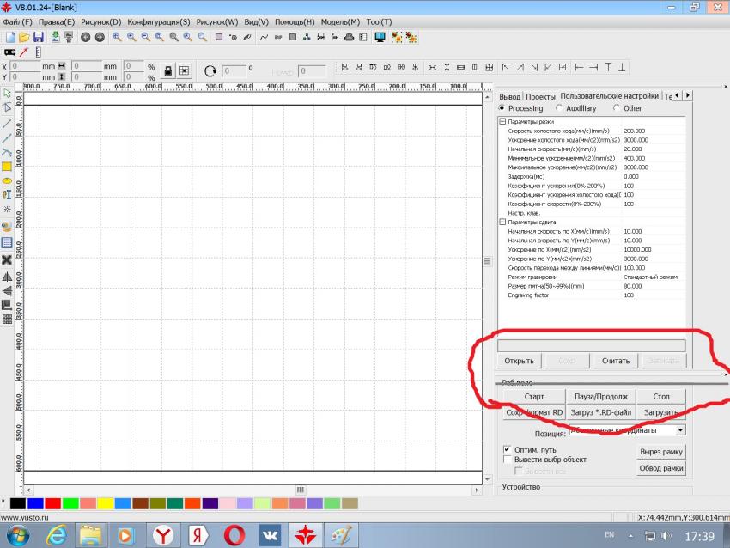
Task: Collapse the Параметры резки tree section
Action: coord(502,122)
